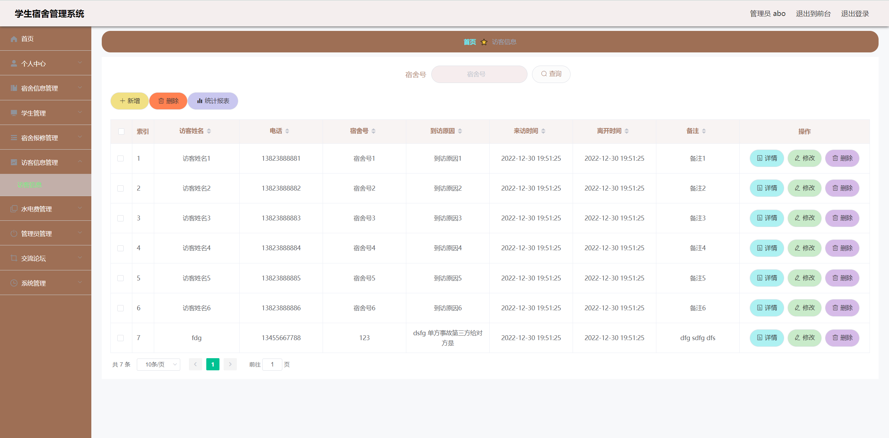Open the 访客信息 submenu item
889x438 pixels.
(x=30, y=185)
